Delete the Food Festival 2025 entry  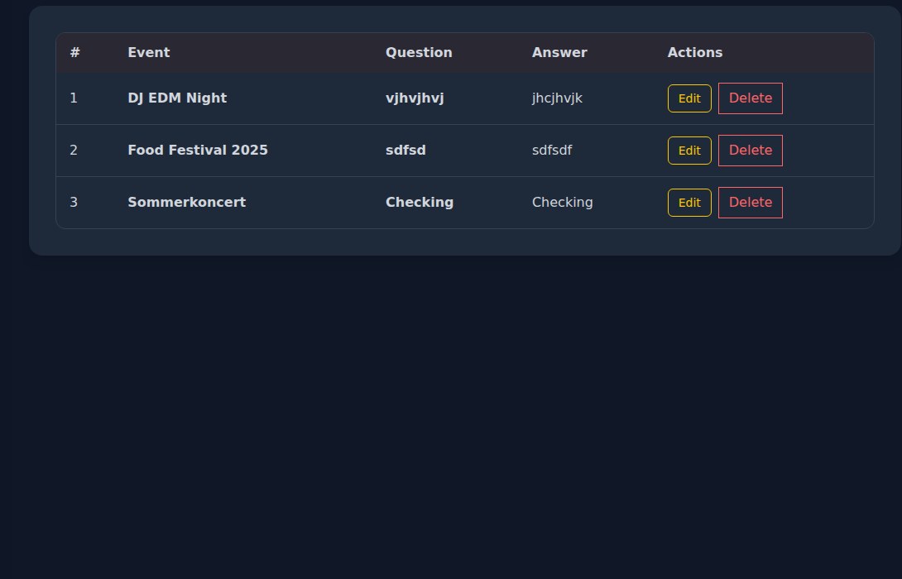click(x=750, y=151)
